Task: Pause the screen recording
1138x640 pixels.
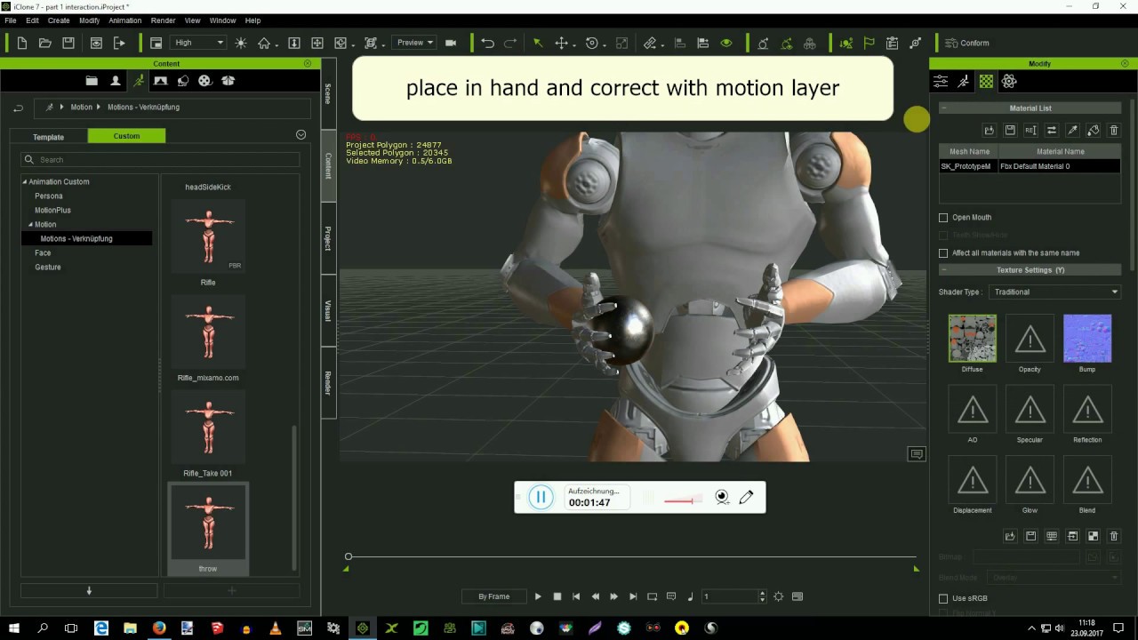Action: pyautogui.click(x=541, y=497)
